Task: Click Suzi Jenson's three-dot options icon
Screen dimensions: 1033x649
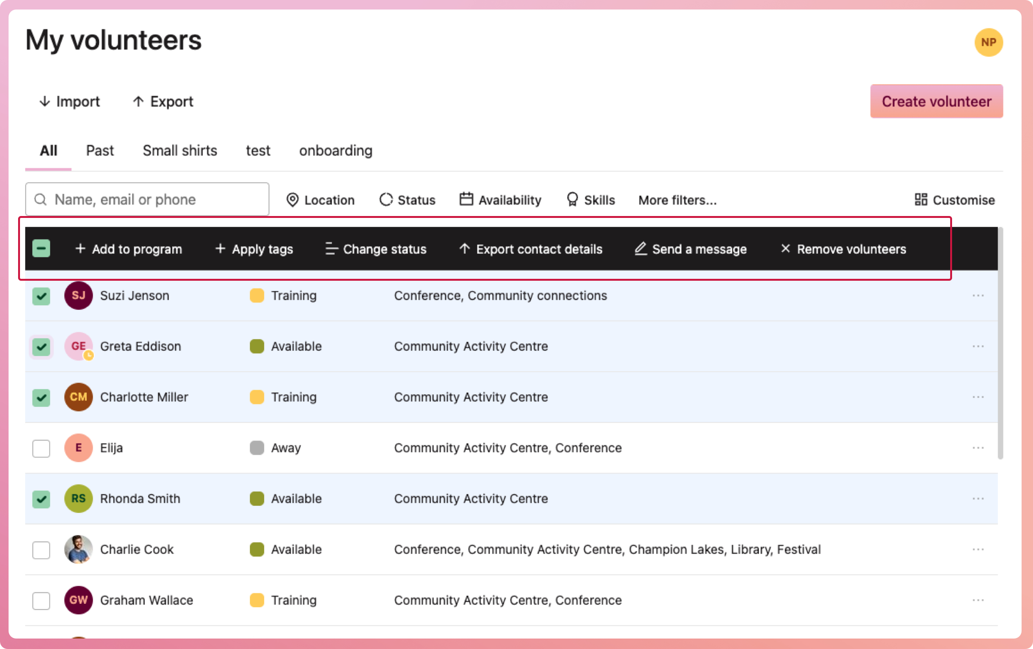Action: (x=978, y=295)
